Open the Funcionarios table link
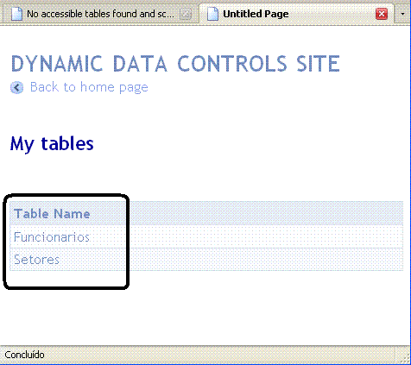The width and height of the screenshot is (411, 365). 52,237
